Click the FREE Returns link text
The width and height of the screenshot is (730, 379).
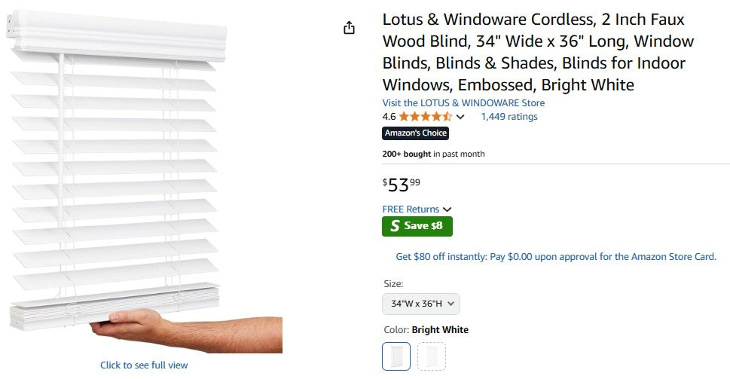coord(411,209)
